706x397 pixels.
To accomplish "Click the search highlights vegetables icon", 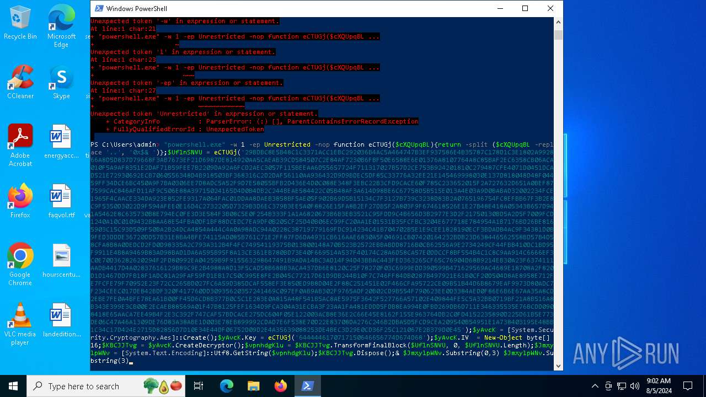I will point(163,386).
